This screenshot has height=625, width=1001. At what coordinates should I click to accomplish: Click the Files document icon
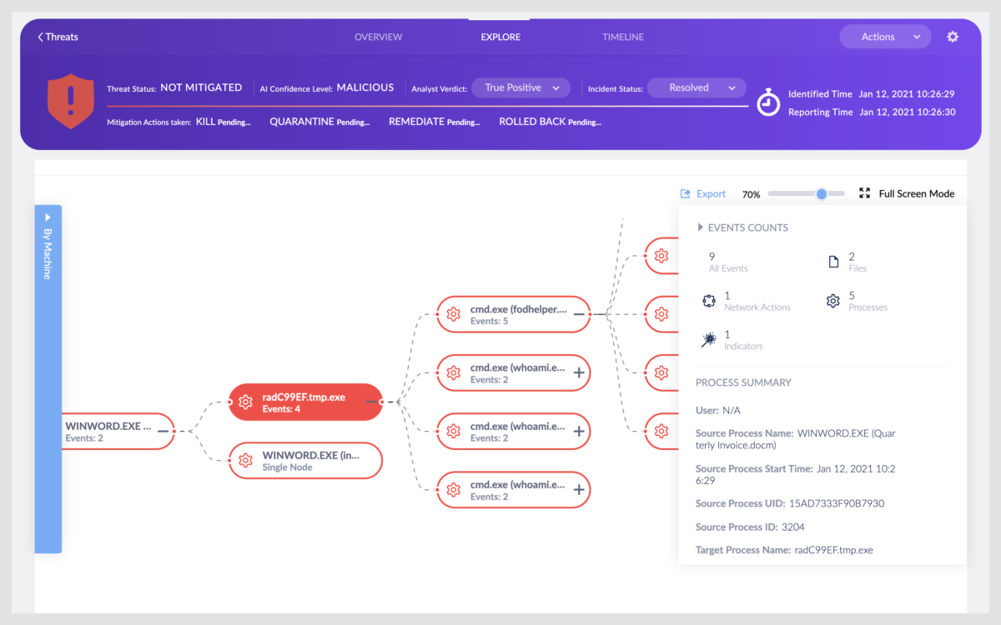(833, 262)
